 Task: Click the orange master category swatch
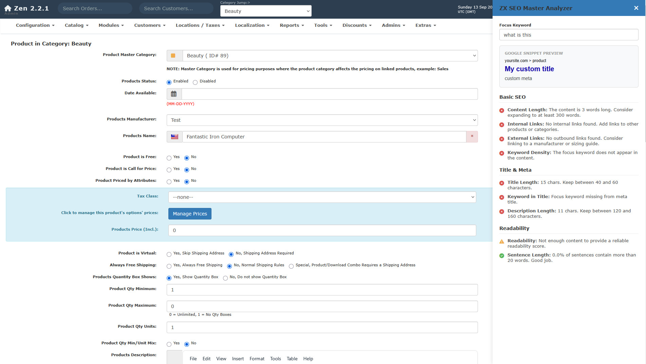[x=173, y=56]
